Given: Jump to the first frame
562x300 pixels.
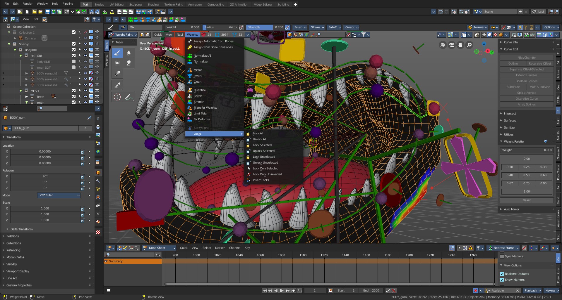Looking at the screenshot, I should 264,291.
